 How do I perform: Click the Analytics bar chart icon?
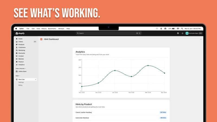click(17, 65)
